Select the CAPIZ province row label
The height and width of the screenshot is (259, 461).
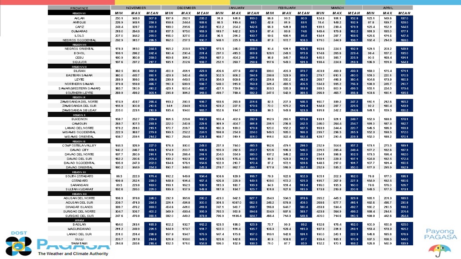[x=79, y=27]
